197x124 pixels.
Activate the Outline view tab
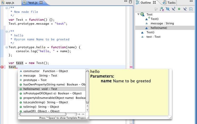[x=146, y=3]
